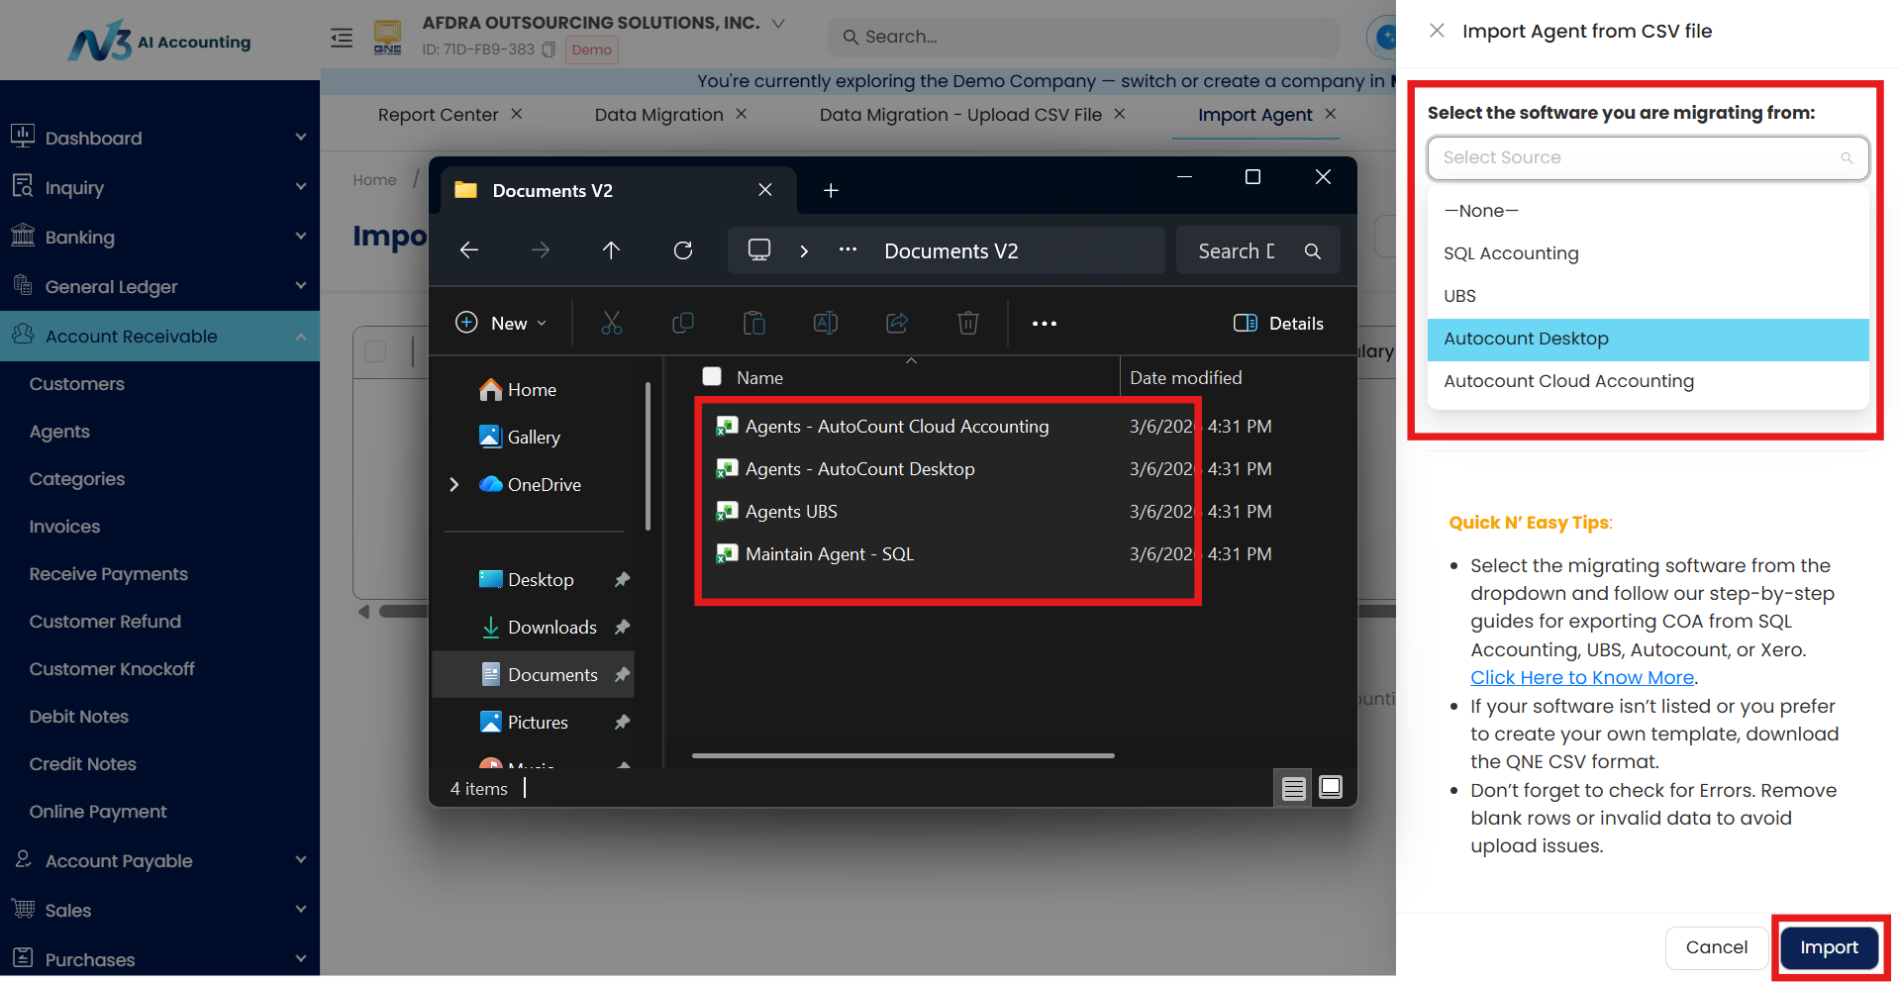
Task: Close the Report Center tab
Action: tap(517, 114)
